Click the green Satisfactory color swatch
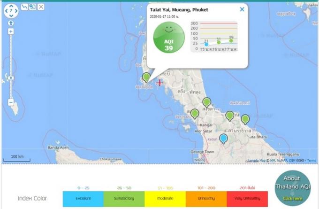319x209 pixels. [x=124, y=199]
